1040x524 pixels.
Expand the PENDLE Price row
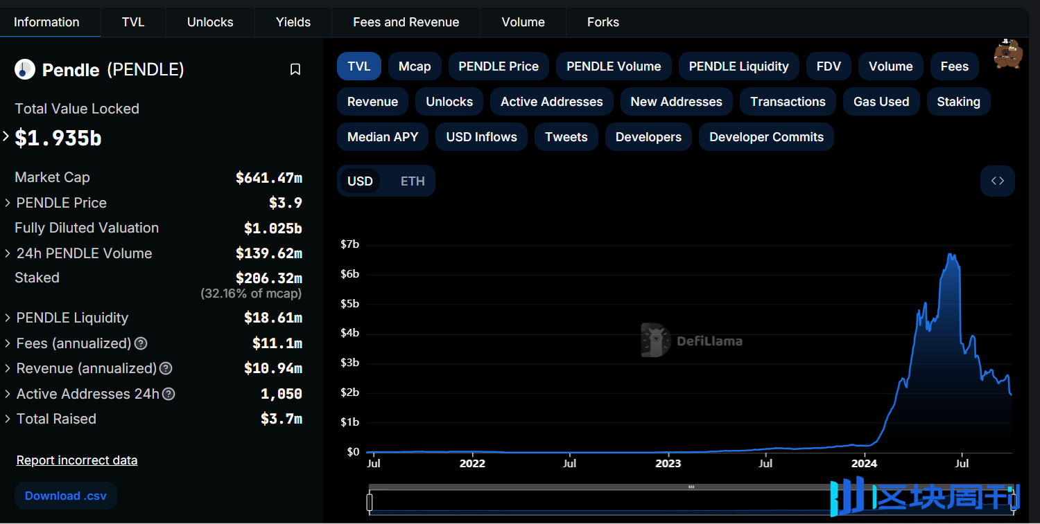pos(8,203)
